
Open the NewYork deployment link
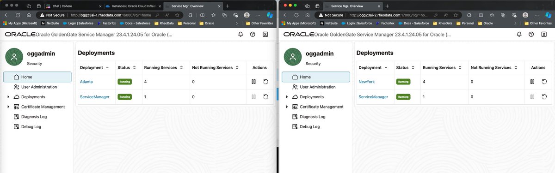click(367, 82)
